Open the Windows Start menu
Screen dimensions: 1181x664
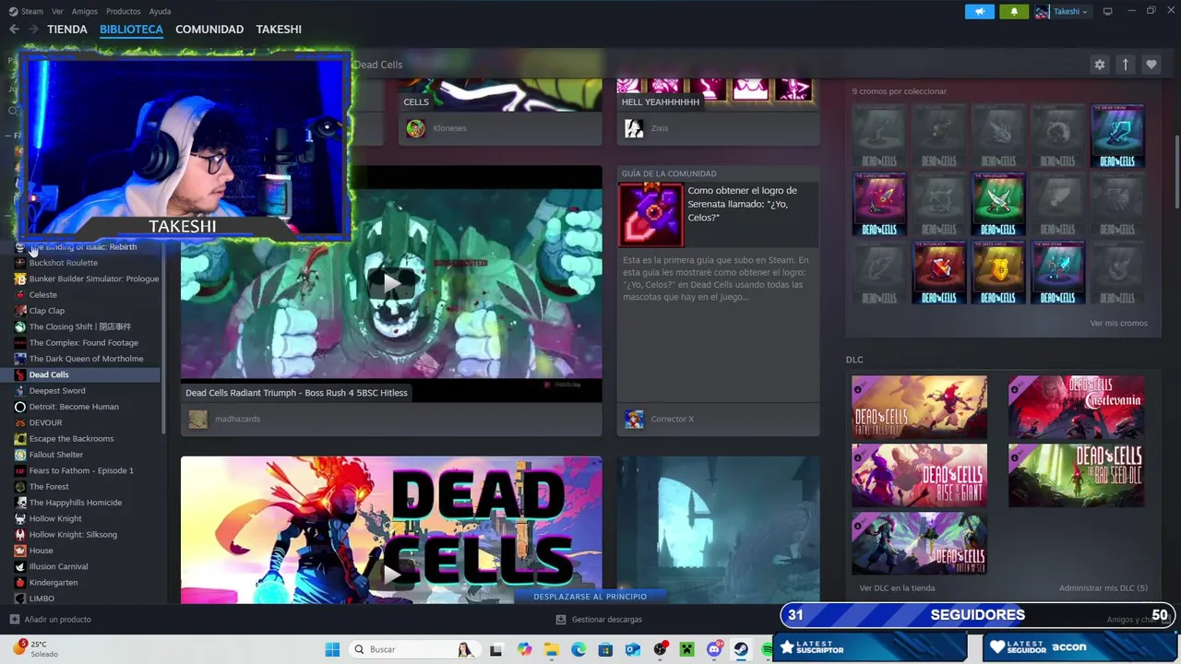[x=332, y=649]
